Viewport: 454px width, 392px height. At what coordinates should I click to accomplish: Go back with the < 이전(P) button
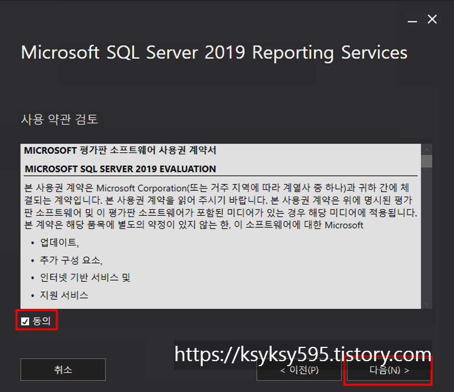pos(299,370)
